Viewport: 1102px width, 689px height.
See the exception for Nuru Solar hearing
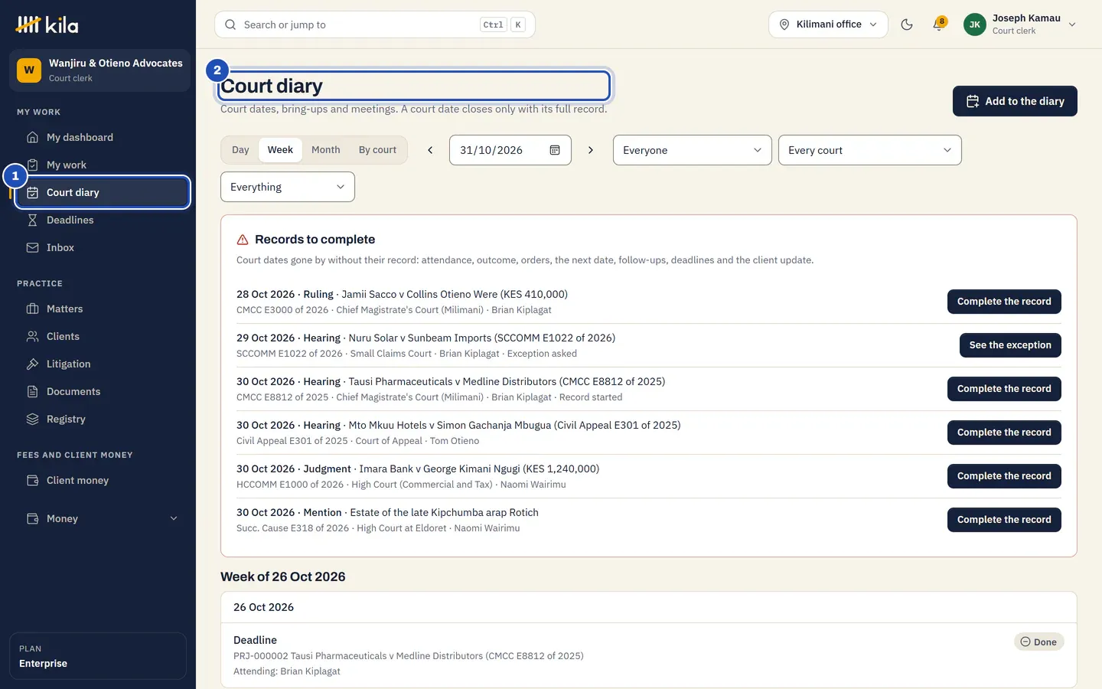(x=1010, y=345)
